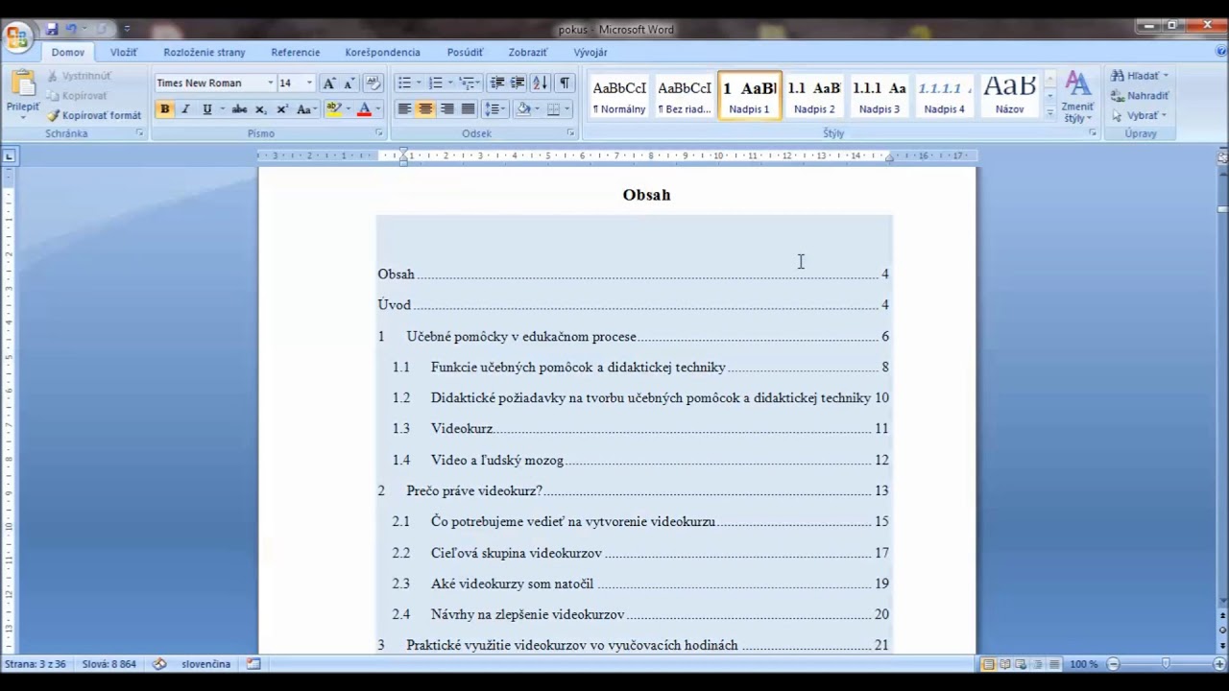The image size is (1229, 691).
Task: Click Kopírovať formát format painter
Action: [93, 115]
